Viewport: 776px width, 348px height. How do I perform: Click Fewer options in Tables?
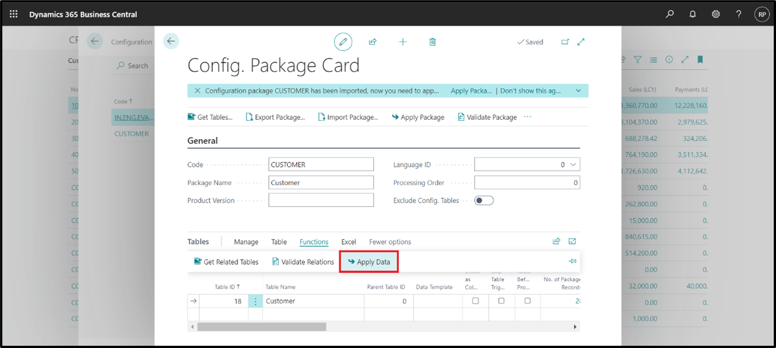[x=390, y=242]
